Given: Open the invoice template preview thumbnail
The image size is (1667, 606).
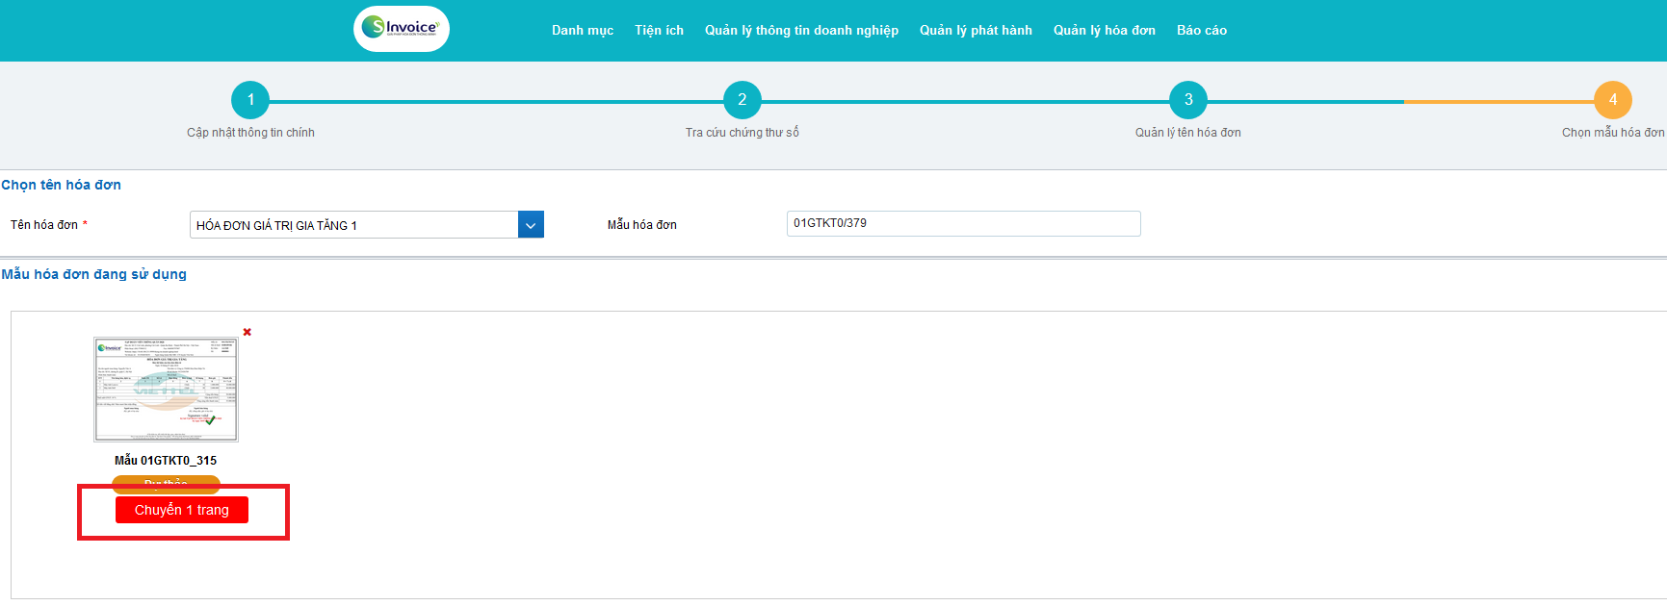Looking at the screenshot, I should click(166, 389).
